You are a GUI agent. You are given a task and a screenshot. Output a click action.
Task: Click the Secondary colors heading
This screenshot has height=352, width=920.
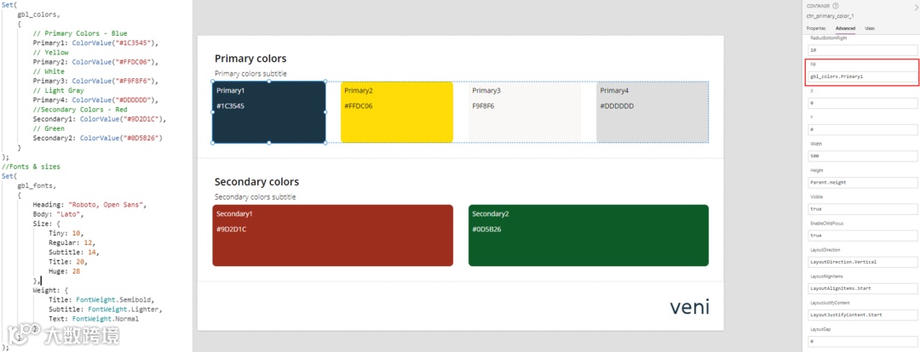(x=257, y=182)
